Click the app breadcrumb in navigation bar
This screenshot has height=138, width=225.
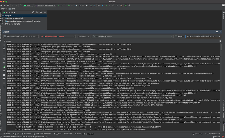tap(12, 9)
